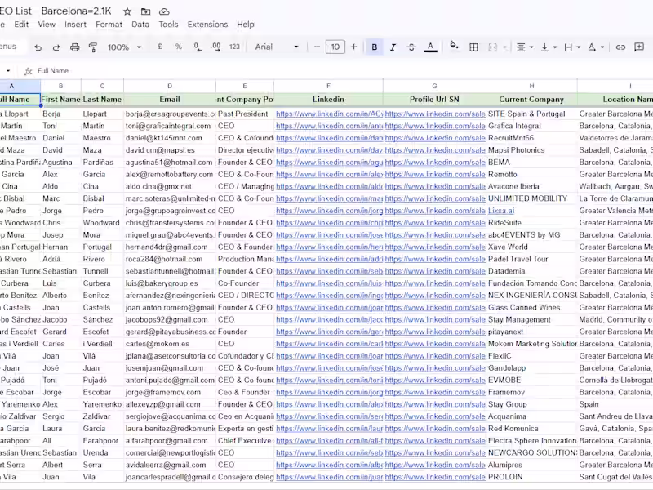This screenshot has width=653, height=490.
Task: Open the zoom level dropdown
Action: point(125,47)
